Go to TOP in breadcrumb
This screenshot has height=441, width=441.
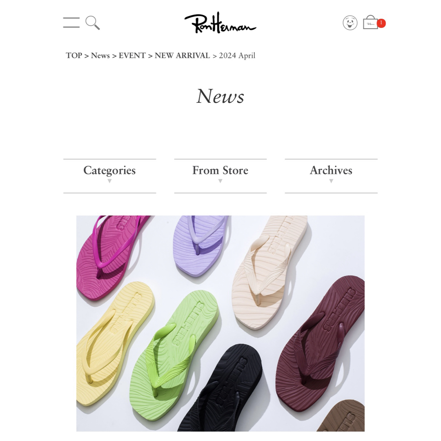74,56
